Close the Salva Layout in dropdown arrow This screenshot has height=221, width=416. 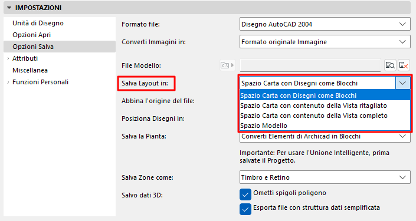pyautogui.click(x=403, y=83)
